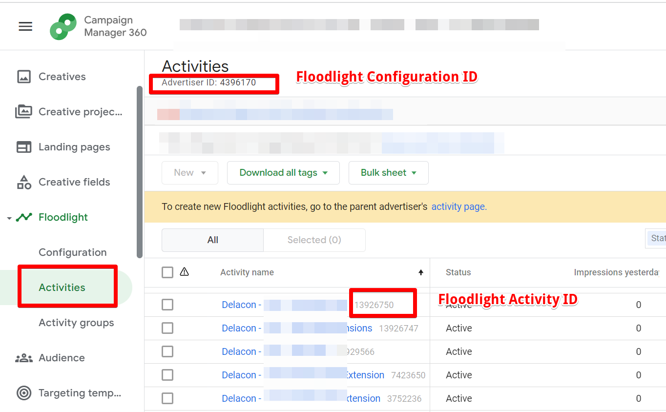666x412 pixels.
Task: Follow the activity page link
Action: (459, 206)
